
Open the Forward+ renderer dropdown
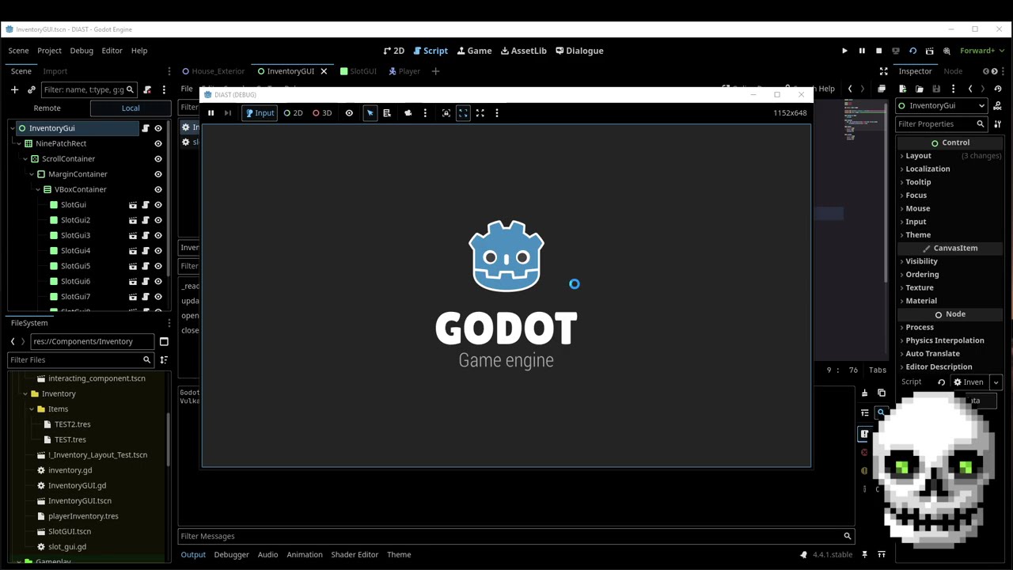[x=981, y=51]
